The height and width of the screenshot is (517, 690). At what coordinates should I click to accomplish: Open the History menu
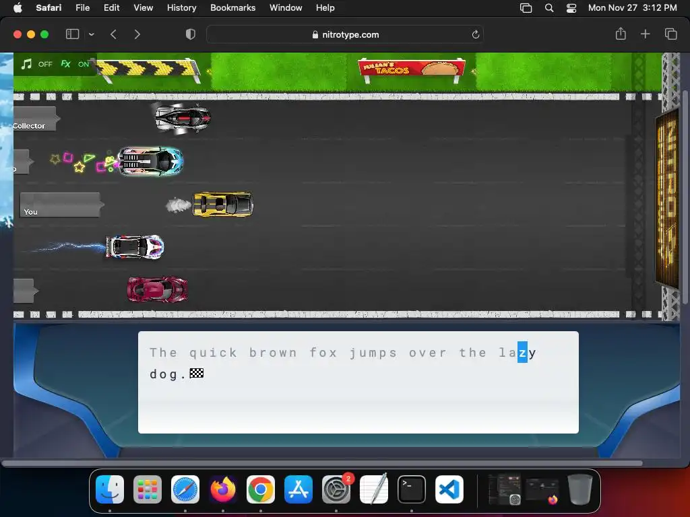point(181,7)
